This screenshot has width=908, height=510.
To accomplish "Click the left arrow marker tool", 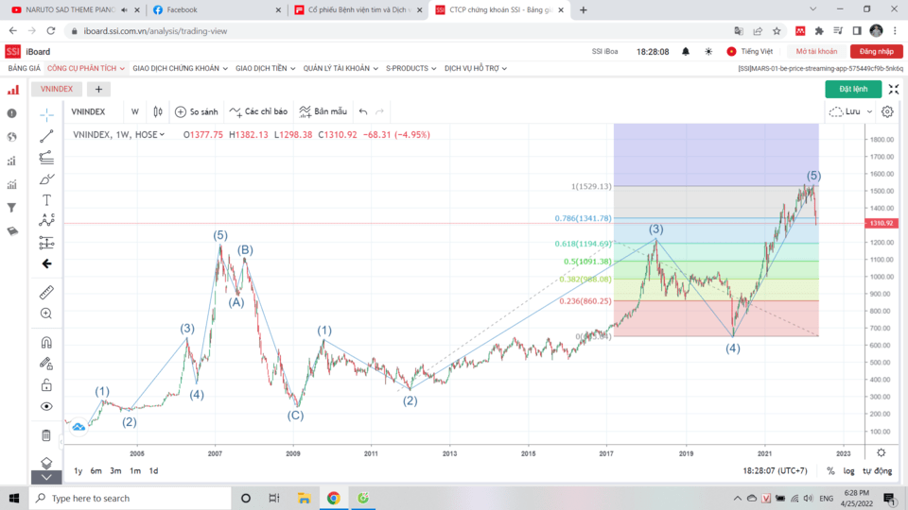I will 46,263.
